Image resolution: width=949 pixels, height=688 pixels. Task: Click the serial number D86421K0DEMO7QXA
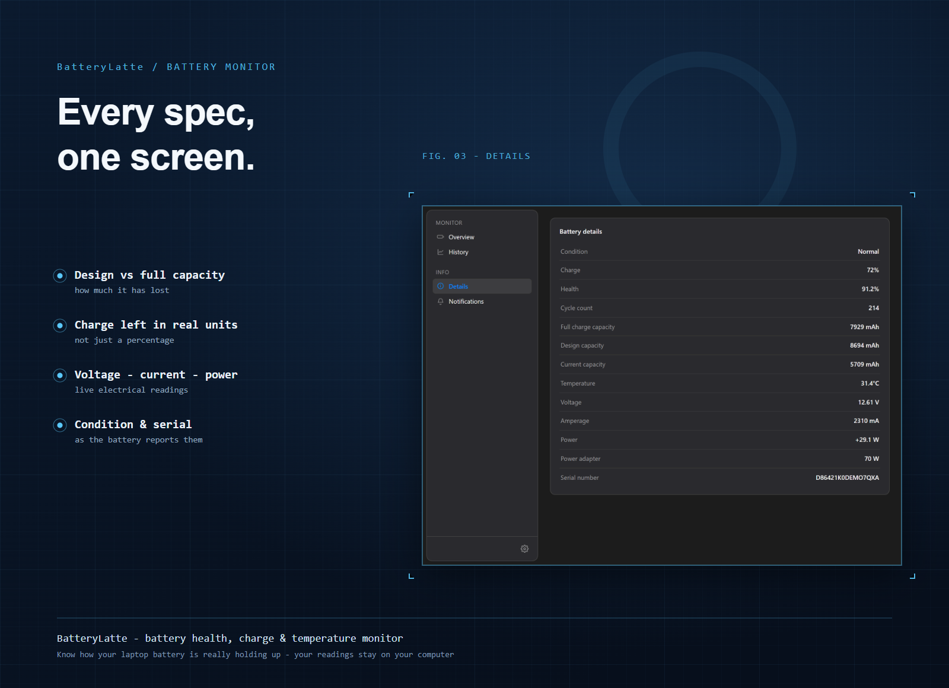click(847, 477)
